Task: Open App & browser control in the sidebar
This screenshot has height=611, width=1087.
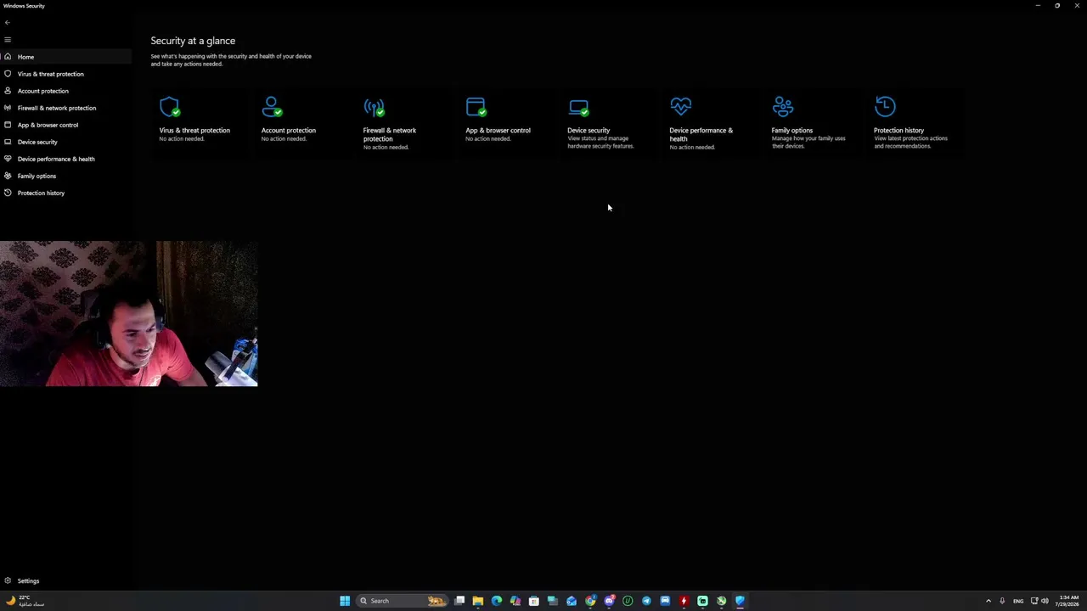Action: 65,125
